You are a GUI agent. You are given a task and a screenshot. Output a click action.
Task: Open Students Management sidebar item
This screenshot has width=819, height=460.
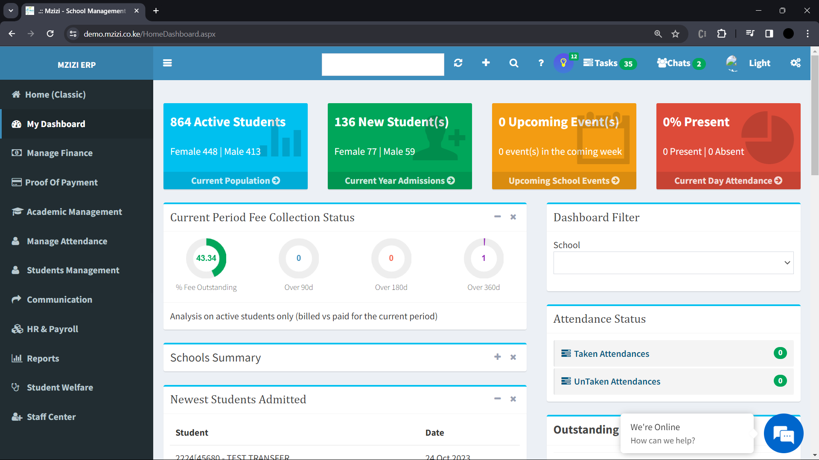[76, 270]
